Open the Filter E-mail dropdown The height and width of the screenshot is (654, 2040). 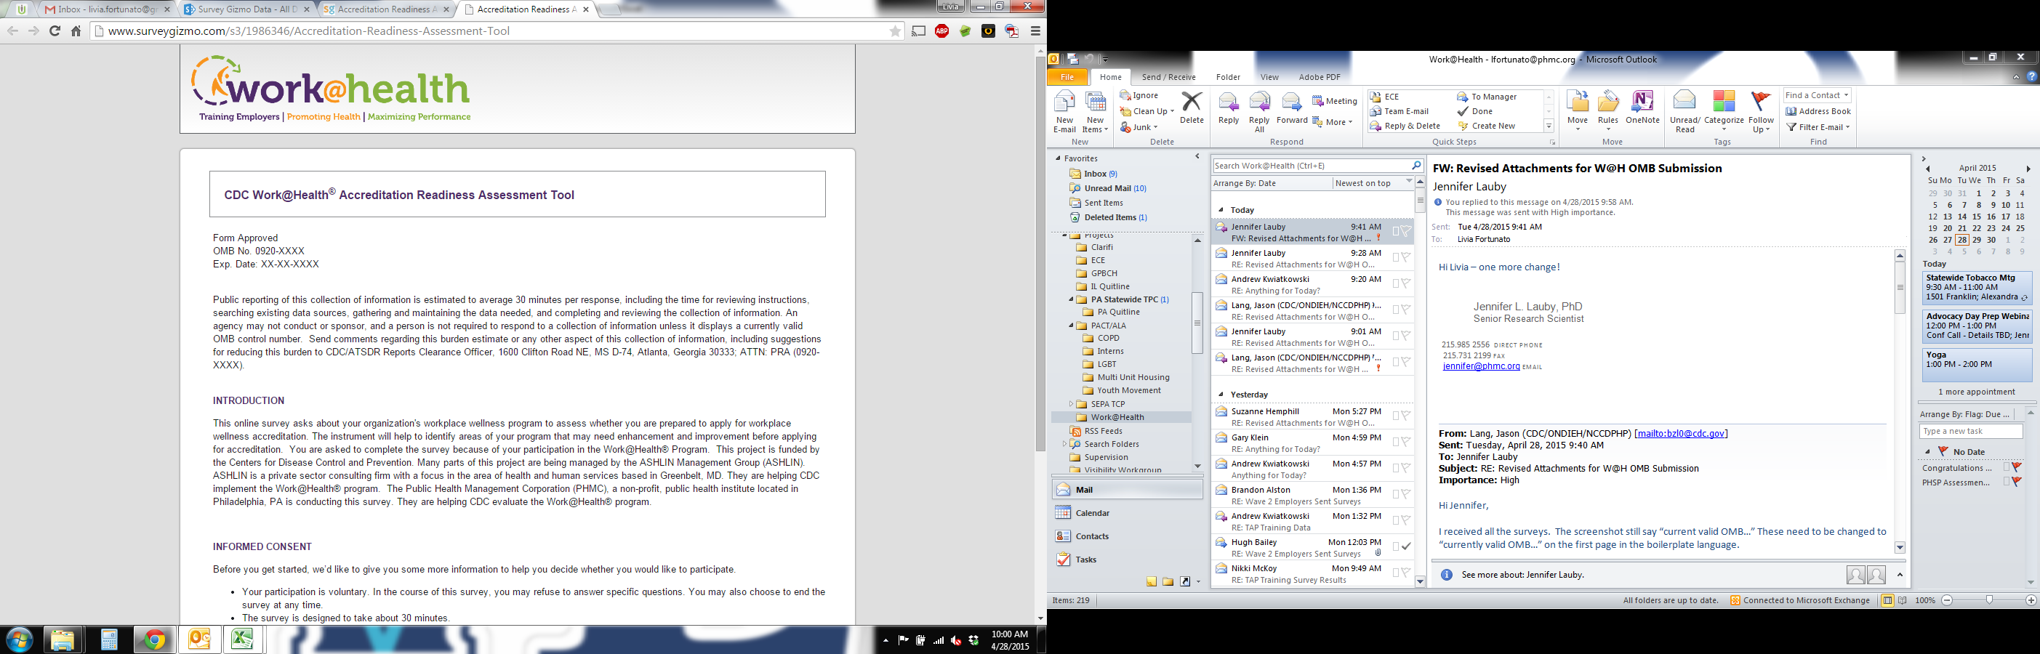click(x=1818, y=126)
